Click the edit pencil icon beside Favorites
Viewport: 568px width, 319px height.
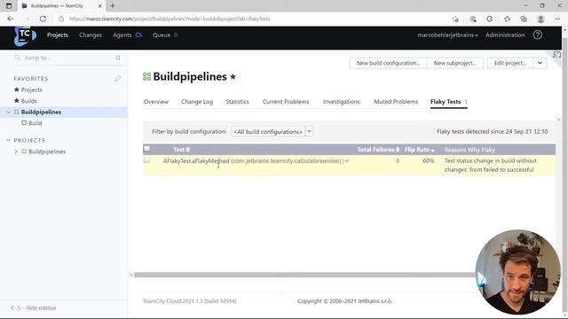click(117, 79)
